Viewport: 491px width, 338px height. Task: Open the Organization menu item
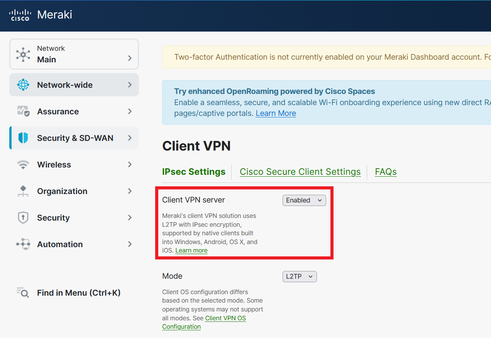pos(74,191)
